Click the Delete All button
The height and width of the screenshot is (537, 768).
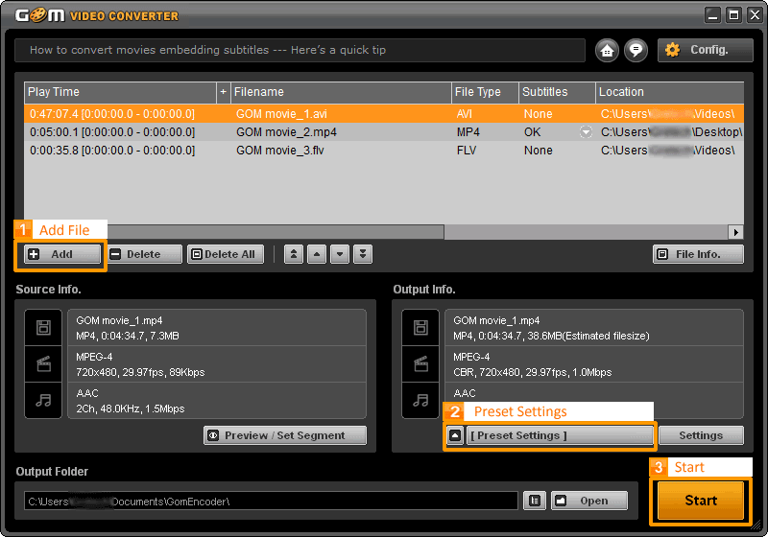pos(226,254)
